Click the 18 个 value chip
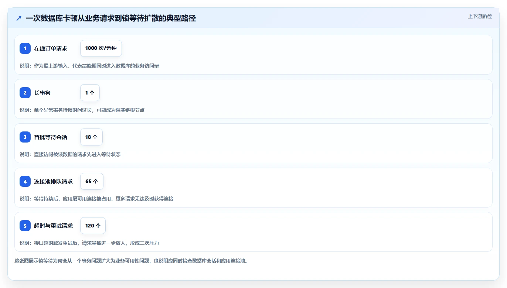This screenshot has width=507, height=288. click(91, 137)
